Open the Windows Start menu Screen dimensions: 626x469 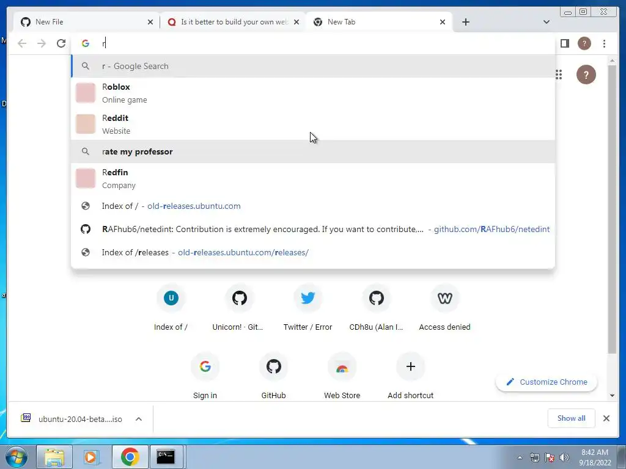tap(17, 457)
